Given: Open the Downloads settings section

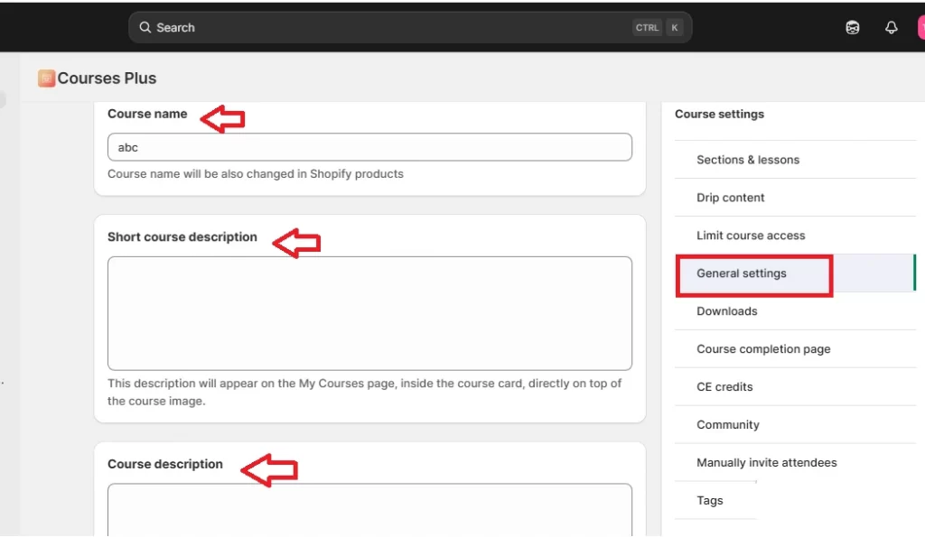Looking at the screenshot, I should coord(727,311).
